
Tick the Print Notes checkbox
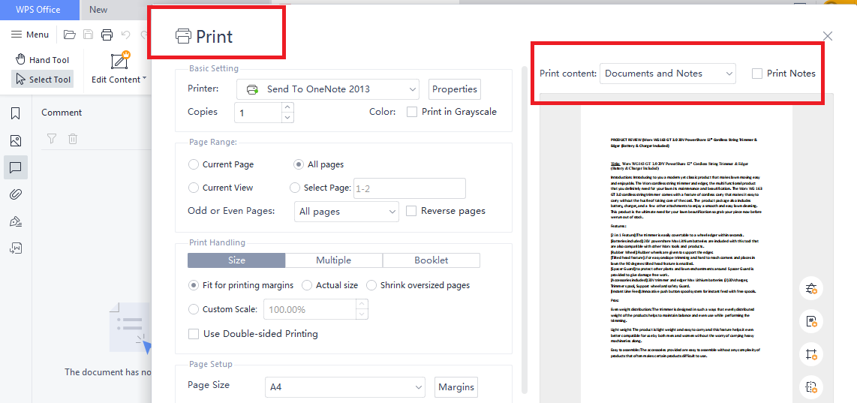click(757, 74)
